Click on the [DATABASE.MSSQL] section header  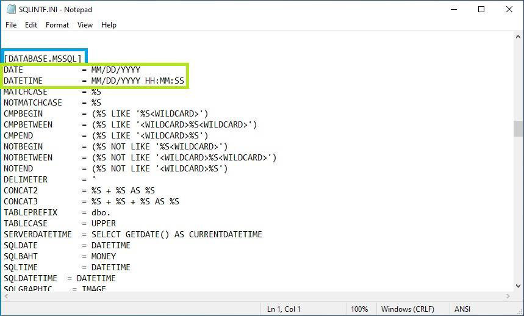43,59
